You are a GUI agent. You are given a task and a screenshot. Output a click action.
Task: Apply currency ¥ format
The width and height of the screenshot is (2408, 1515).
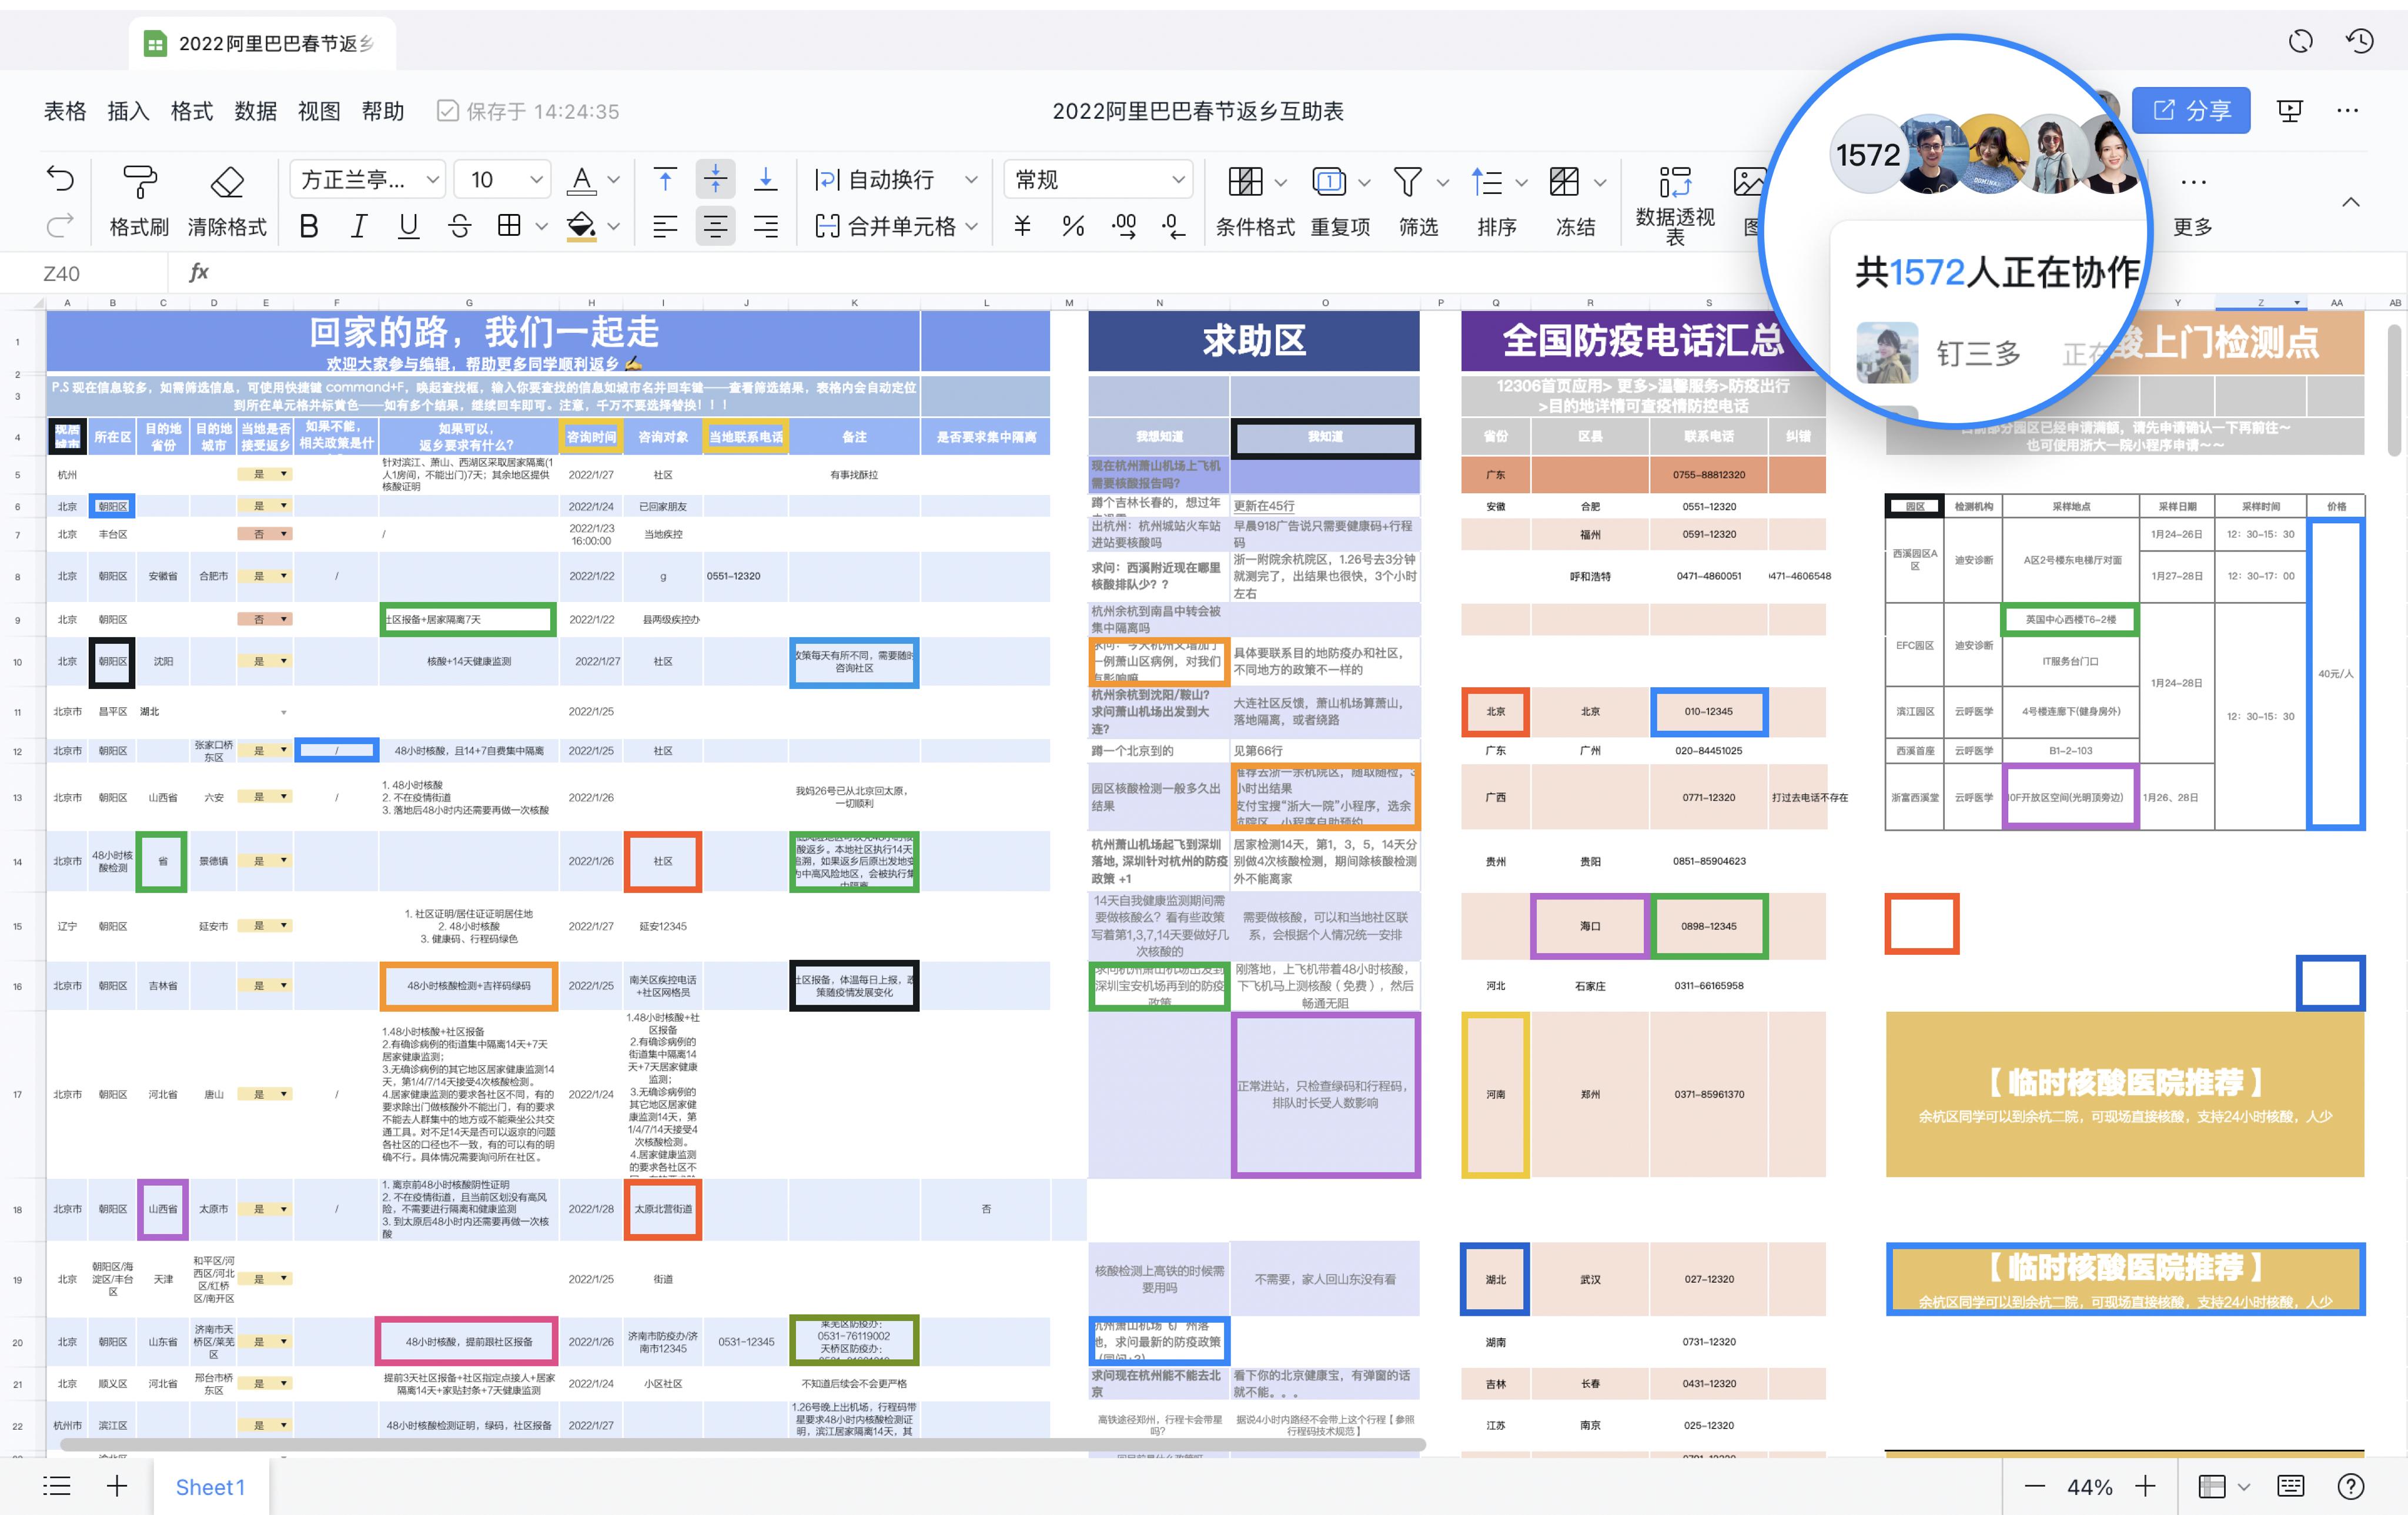[x=1022, y=226]
